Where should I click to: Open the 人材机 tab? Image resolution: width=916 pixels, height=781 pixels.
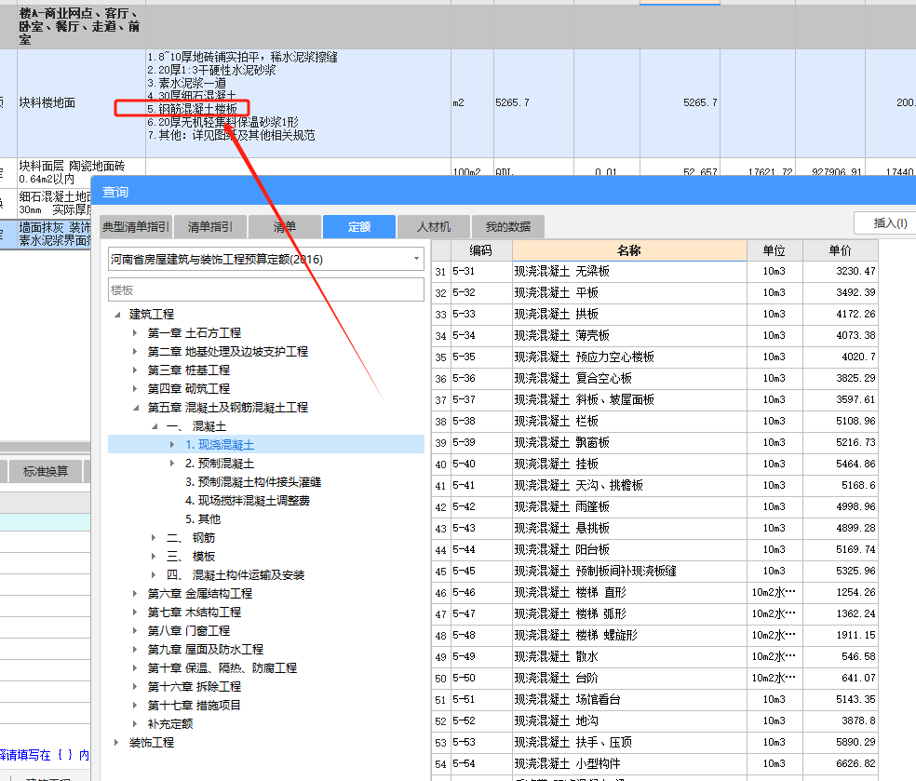coord(434,226)
